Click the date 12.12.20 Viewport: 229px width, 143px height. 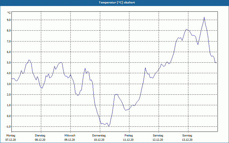pyautogui.click(x=158, y=140)
